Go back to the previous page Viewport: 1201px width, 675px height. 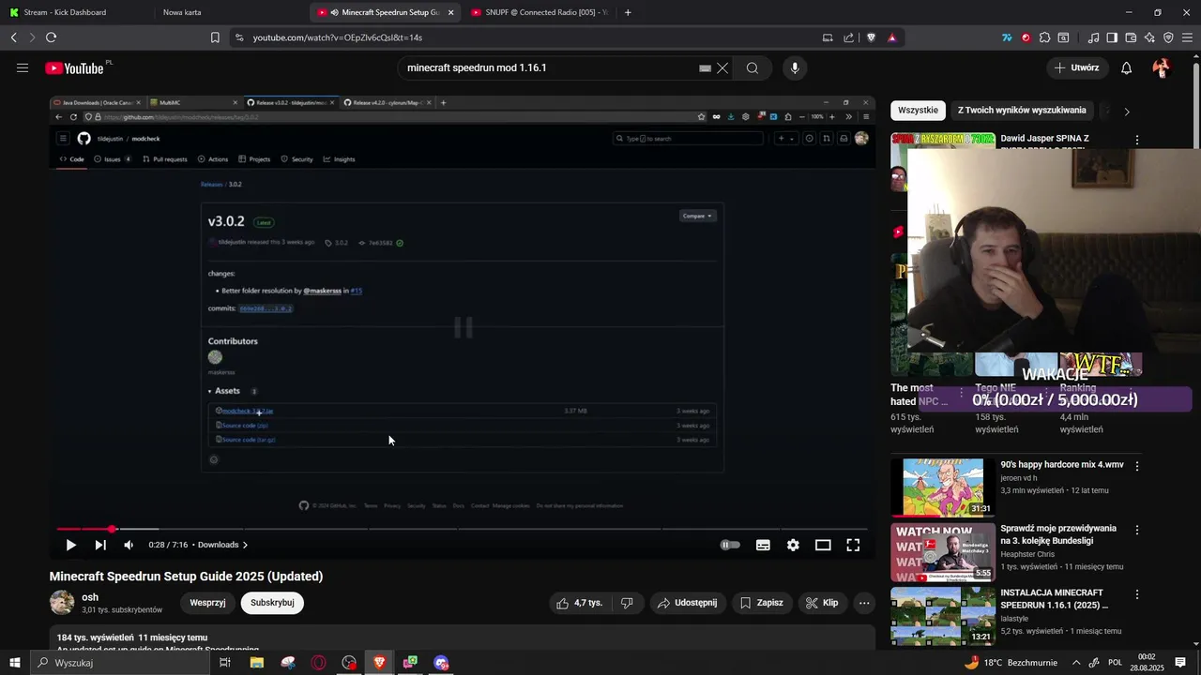point(13,37)
